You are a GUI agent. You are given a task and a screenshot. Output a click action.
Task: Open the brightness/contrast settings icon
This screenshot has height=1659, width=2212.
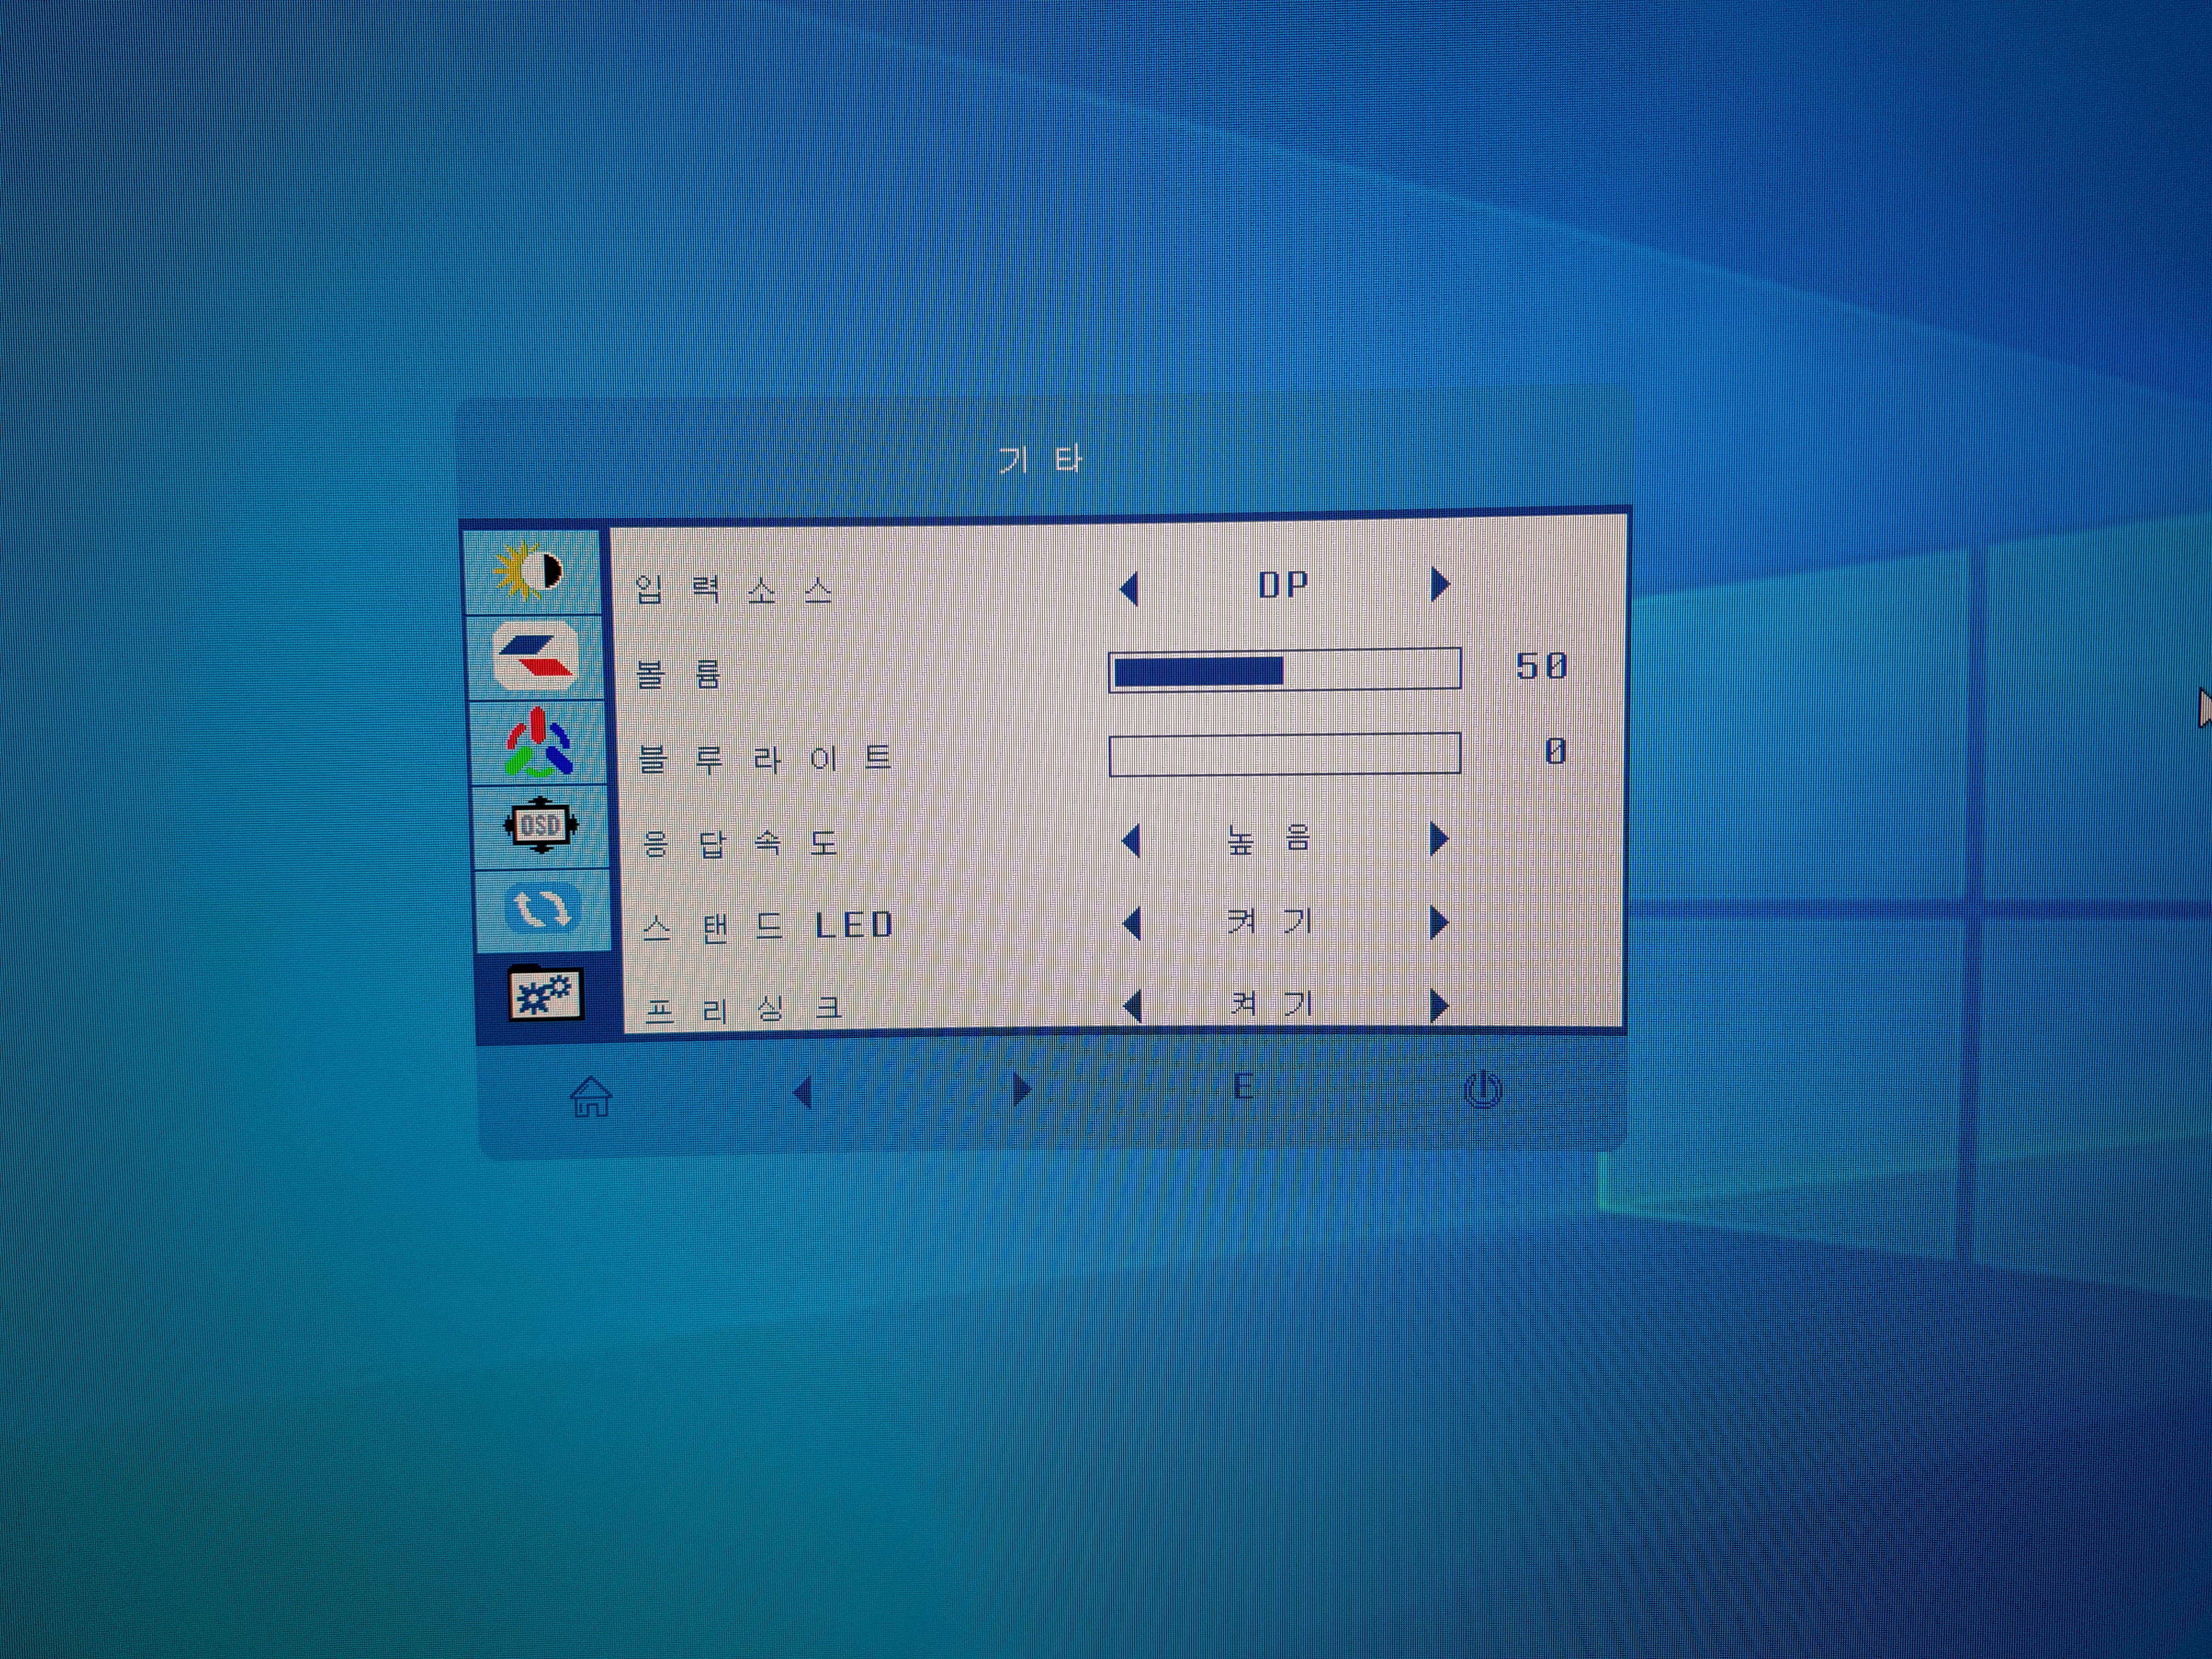pos(530,572)
